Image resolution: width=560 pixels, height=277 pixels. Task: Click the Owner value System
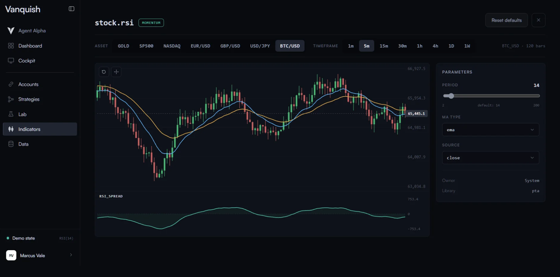[x=532, y=180]
